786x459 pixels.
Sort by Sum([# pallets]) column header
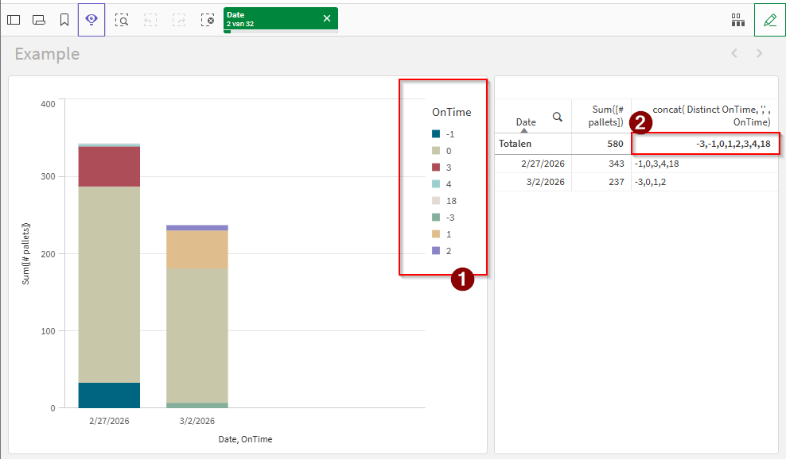(606, 116)
